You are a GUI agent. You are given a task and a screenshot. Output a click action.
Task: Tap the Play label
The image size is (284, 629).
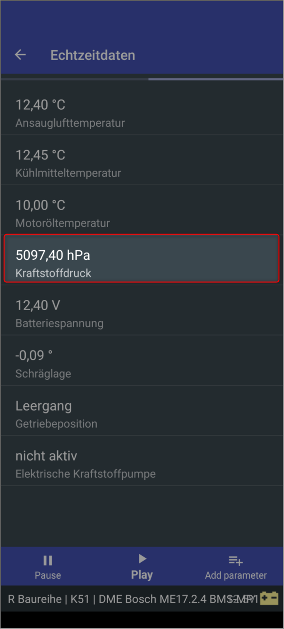pos(142,575)
